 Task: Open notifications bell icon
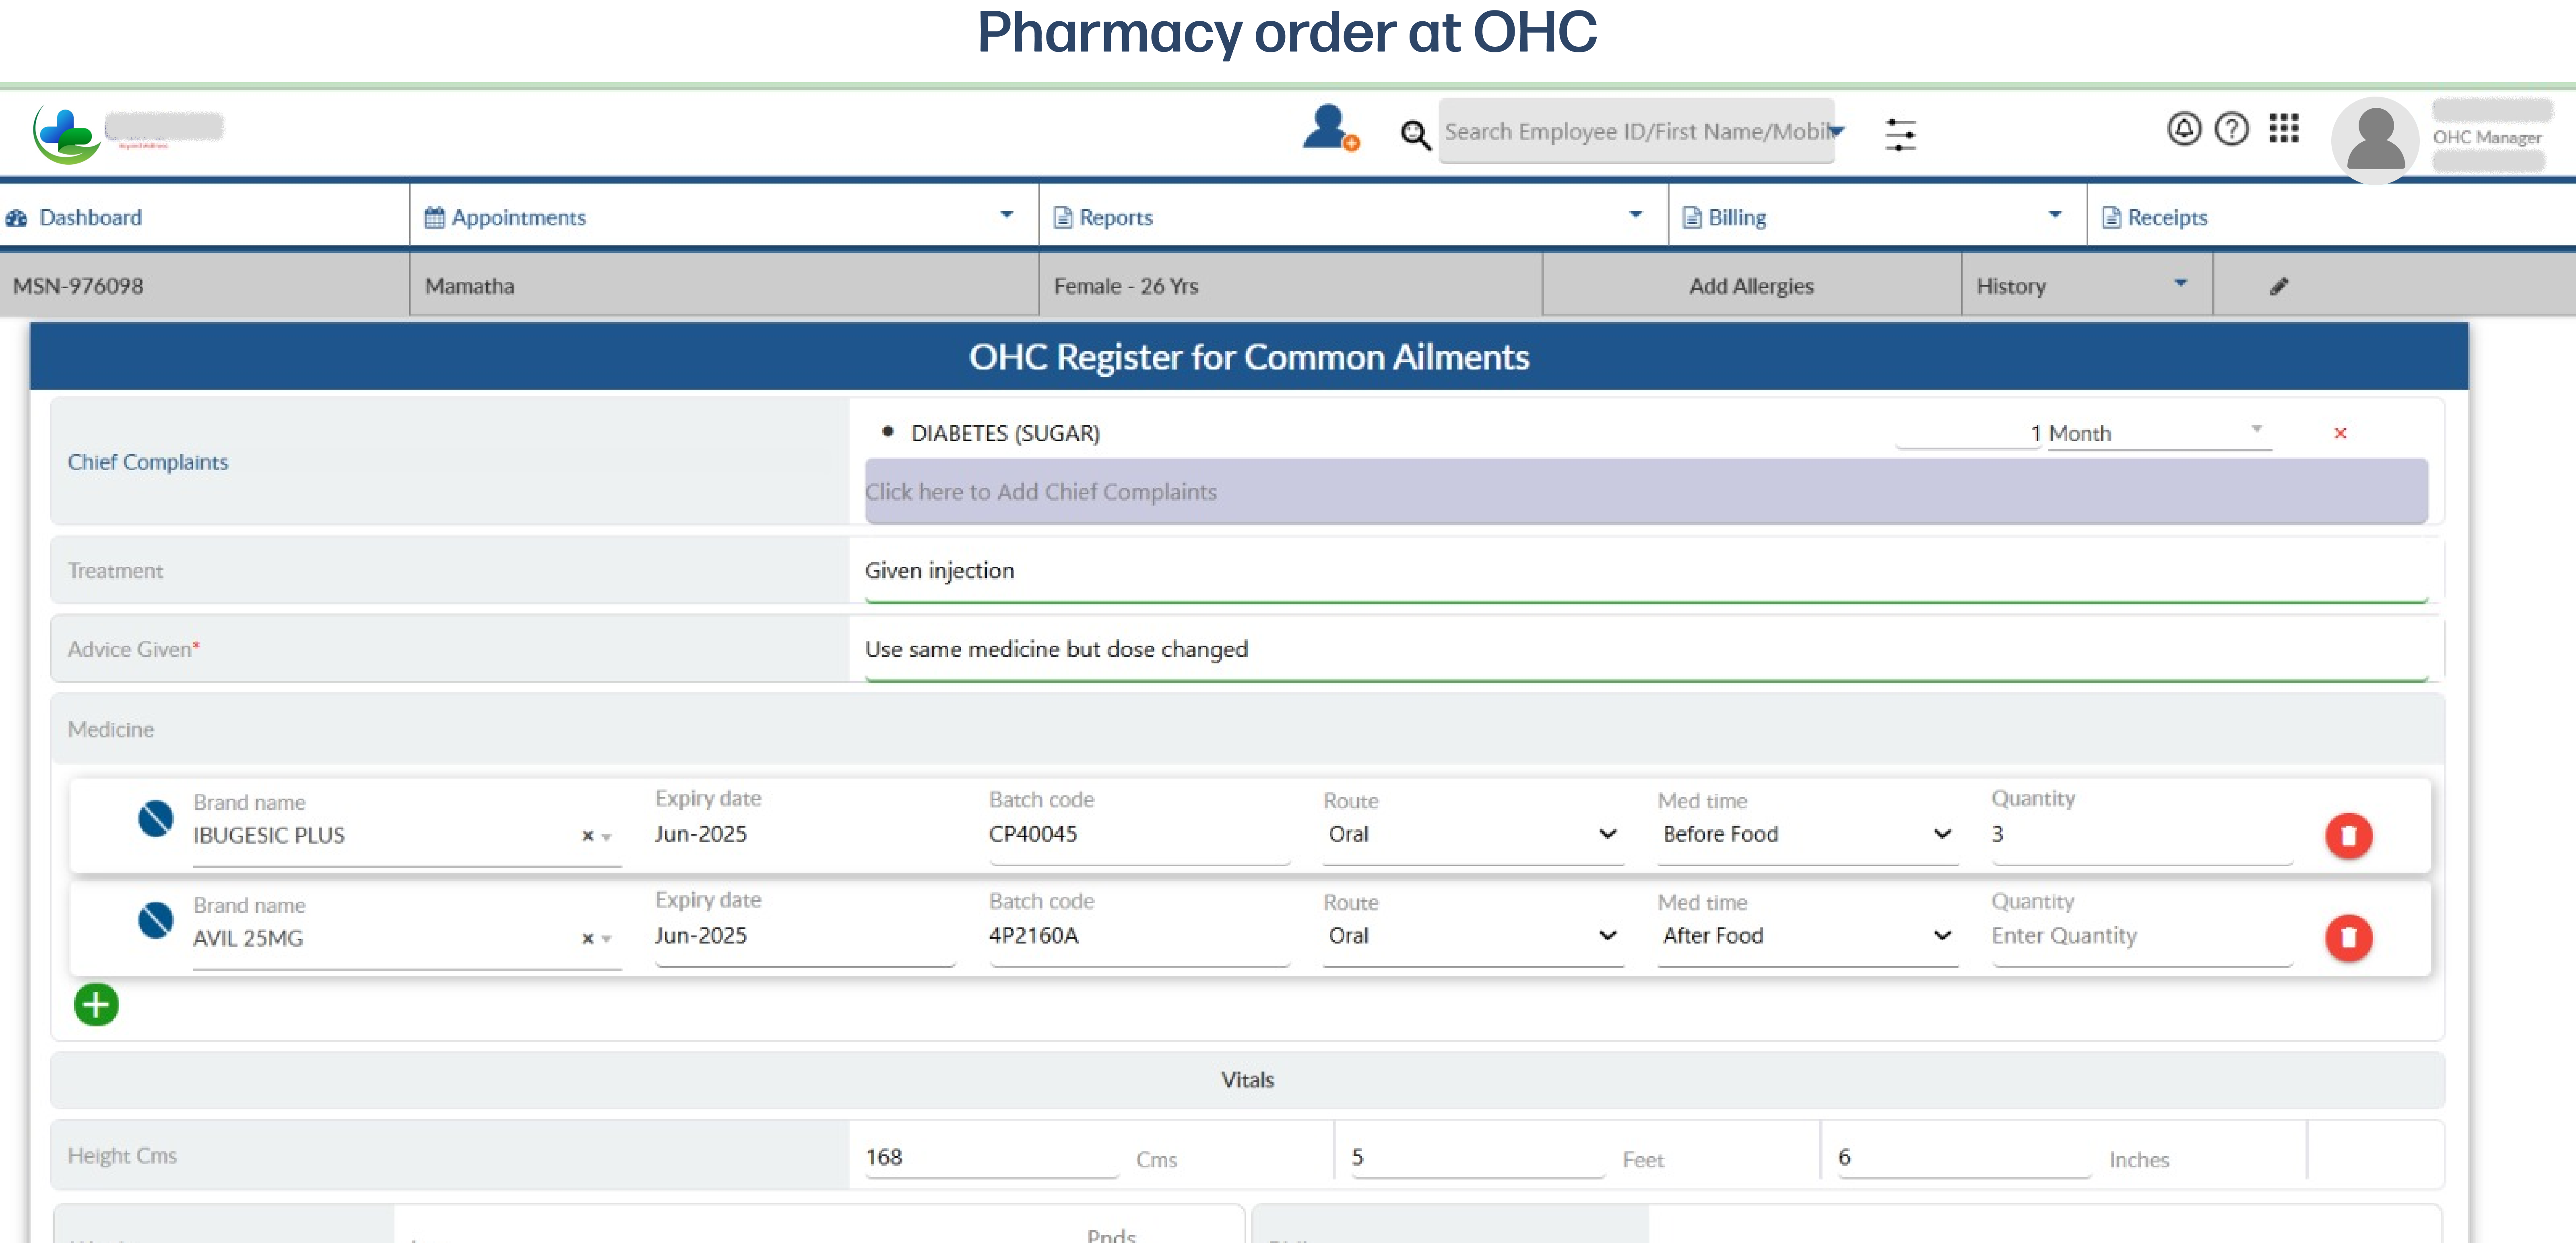click(2184, 129)
